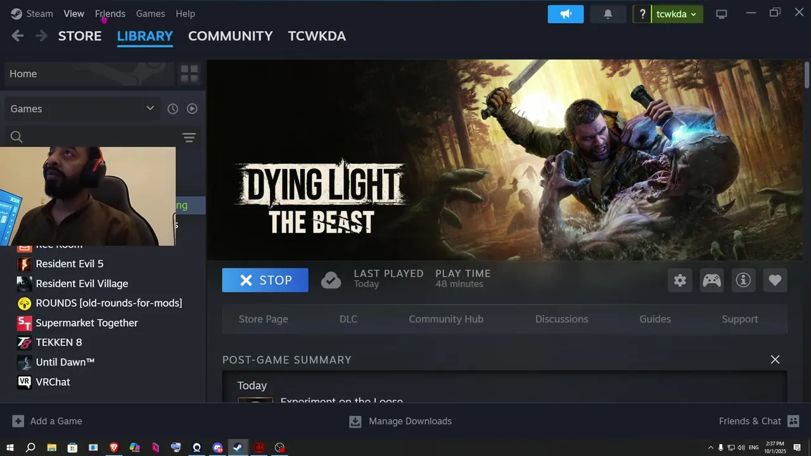This screenshot has width=811, height=456.
Task: Go to library Home
Action: click(x=89, y=74)
